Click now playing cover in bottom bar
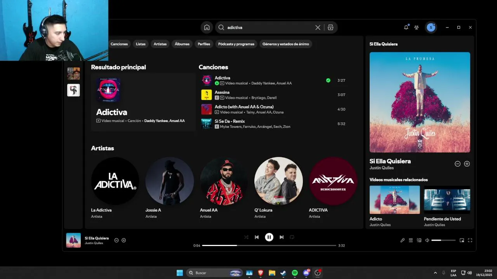Screen dimensions: 497x279 click(73, 240)
